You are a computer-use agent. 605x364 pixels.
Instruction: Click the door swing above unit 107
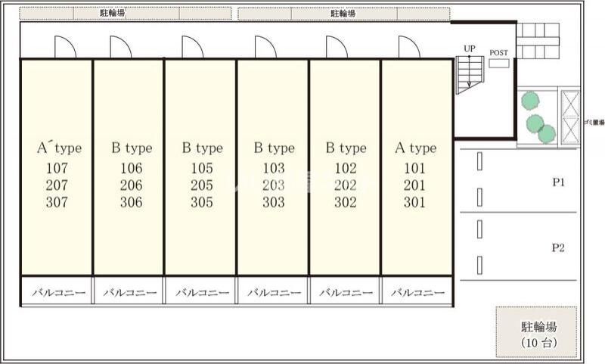click(65, 47)
